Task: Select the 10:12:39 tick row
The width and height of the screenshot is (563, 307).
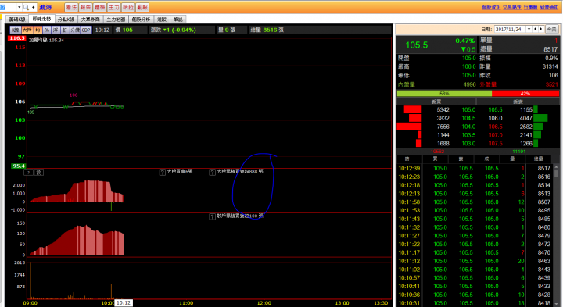Action: (475, 168)
